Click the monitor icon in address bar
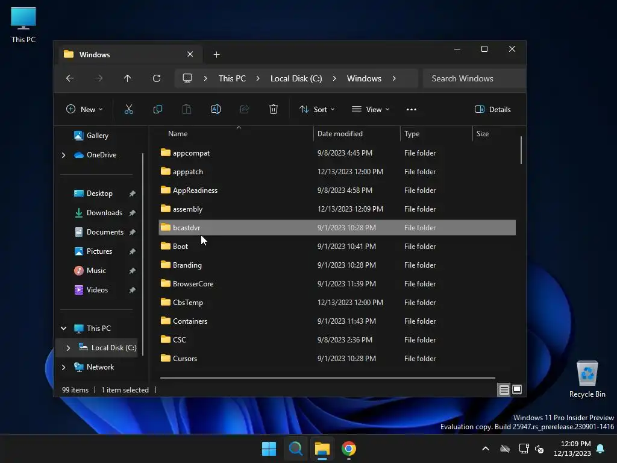 187,78
